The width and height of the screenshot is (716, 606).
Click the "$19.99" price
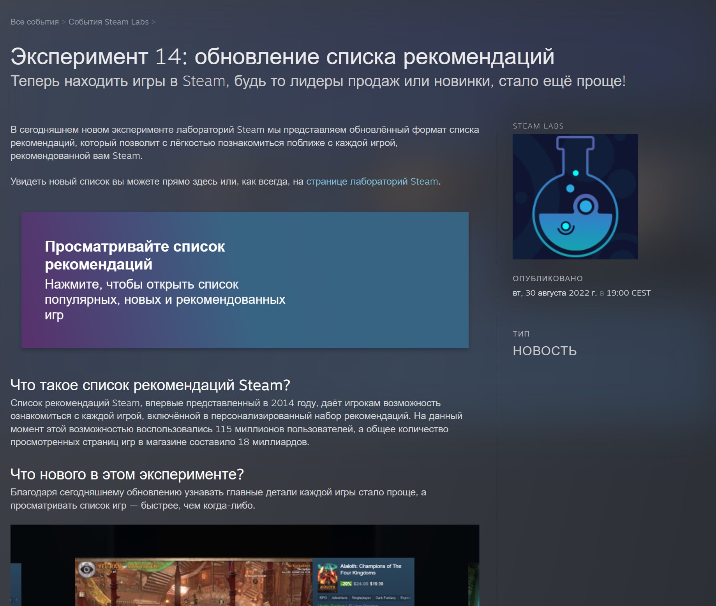[x=377, y=584]
